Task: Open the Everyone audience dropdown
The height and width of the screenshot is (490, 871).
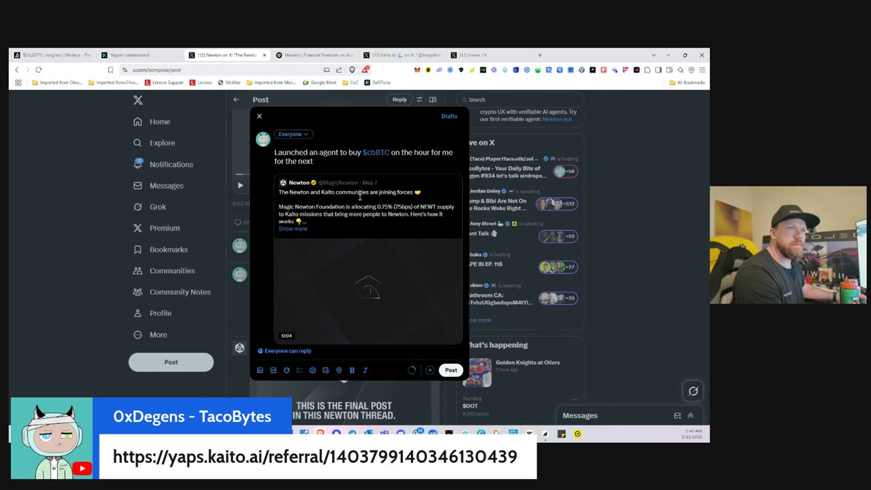Action: point(293,134)
